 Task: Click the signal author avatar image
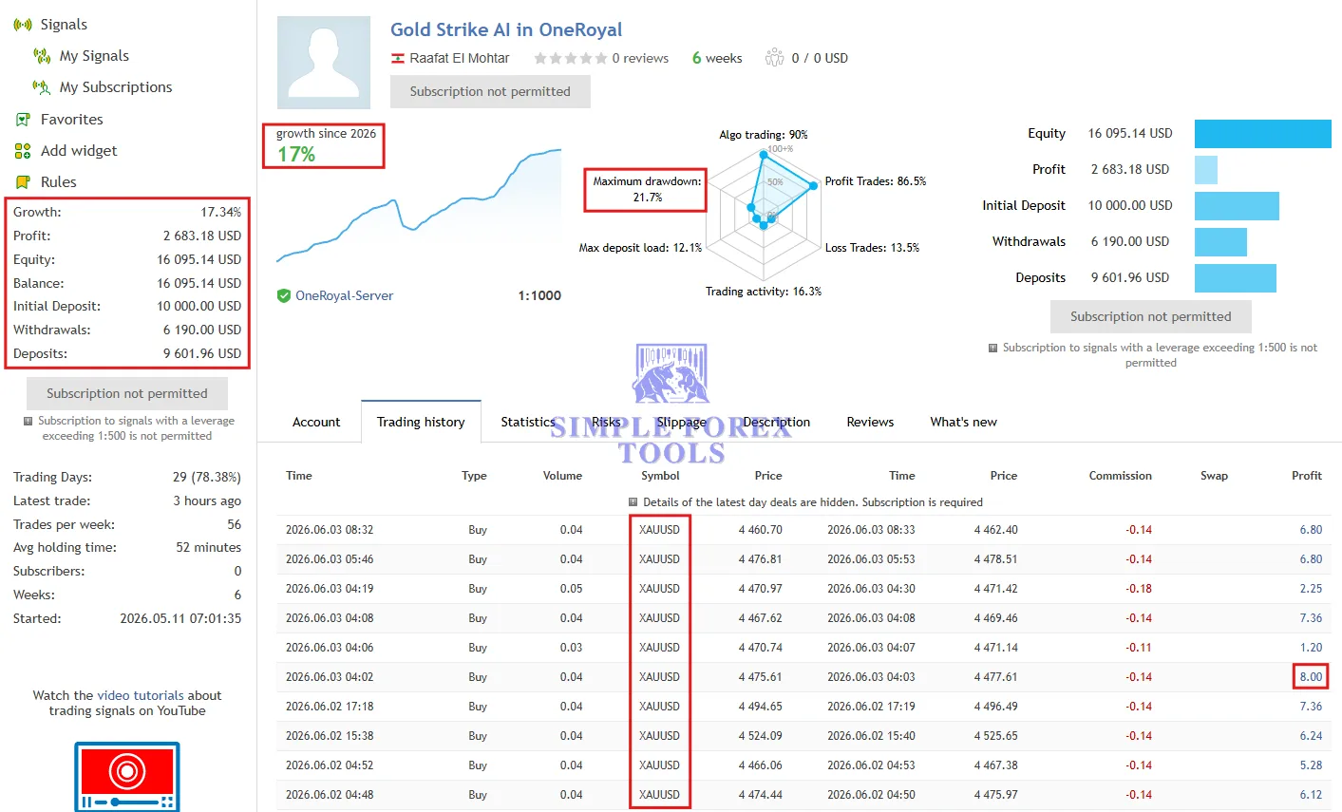(324, 63)
